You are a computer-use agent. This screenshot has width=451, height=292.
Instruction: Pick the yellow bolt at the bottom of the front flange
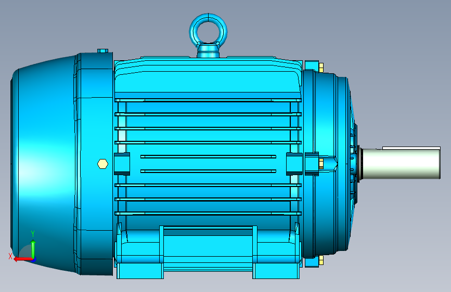[x=321, y=260]
